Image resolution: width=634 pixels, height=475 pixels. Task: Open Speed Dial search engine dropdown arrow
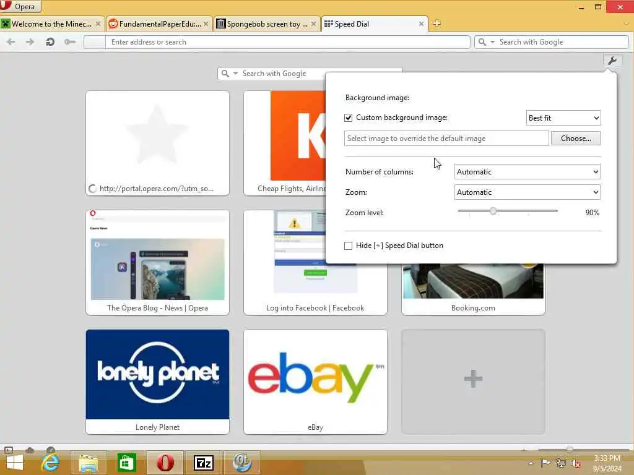pos(235,74)
